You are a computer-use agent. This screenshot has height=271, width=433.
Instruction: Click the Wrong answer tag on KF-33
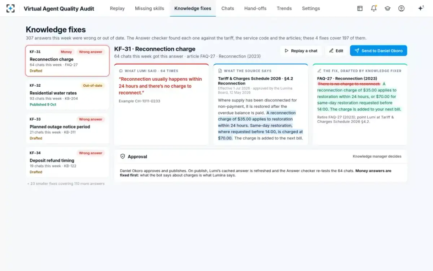point(91,119)
